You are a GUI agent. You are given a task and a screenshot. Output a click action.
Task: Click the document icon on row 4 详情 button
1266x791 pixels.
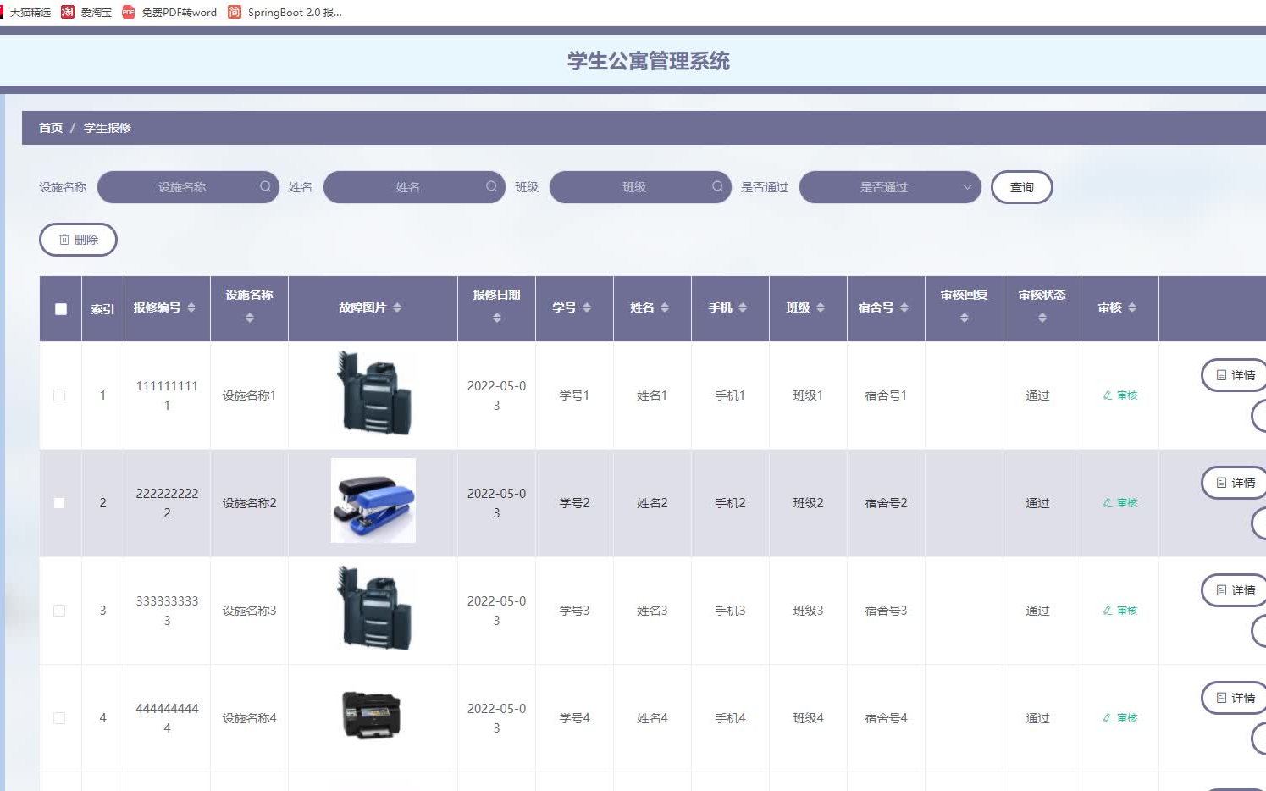1222,698
